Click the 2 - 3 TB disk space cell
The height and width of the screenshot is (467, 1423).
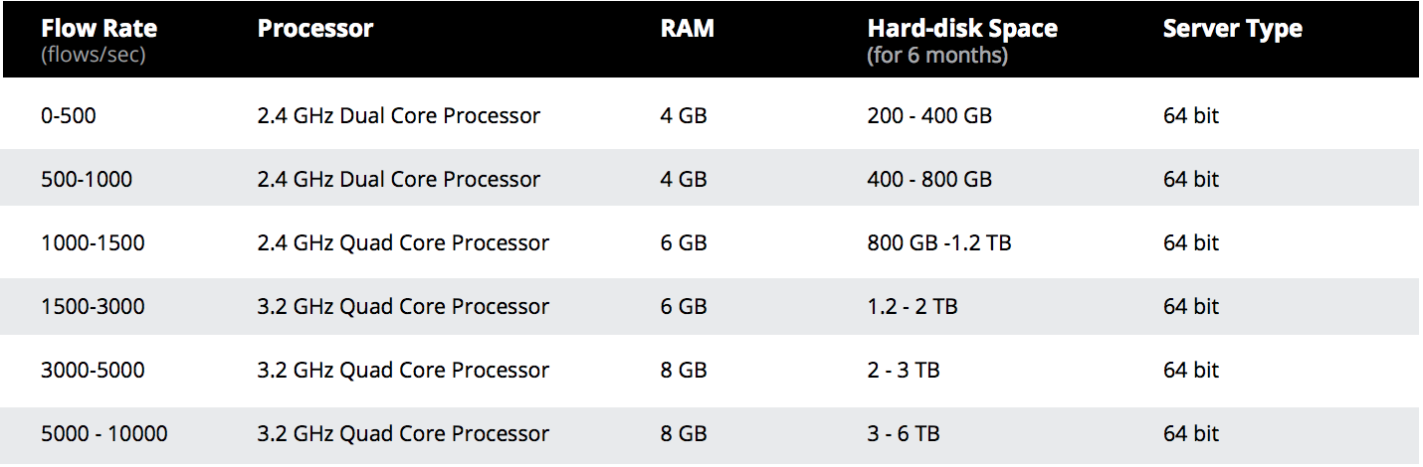pyautogui.click(x=904, y=371)
